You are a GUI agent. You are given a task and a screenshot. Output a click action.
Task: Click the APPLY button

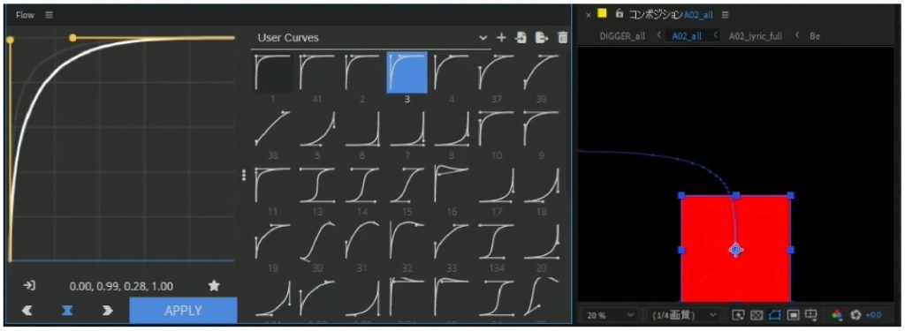(x=183, y=310)
